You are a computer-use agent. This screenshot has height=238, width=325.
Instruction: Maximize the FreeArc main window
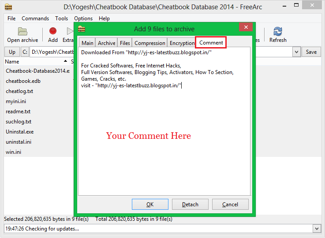[296, 5]
